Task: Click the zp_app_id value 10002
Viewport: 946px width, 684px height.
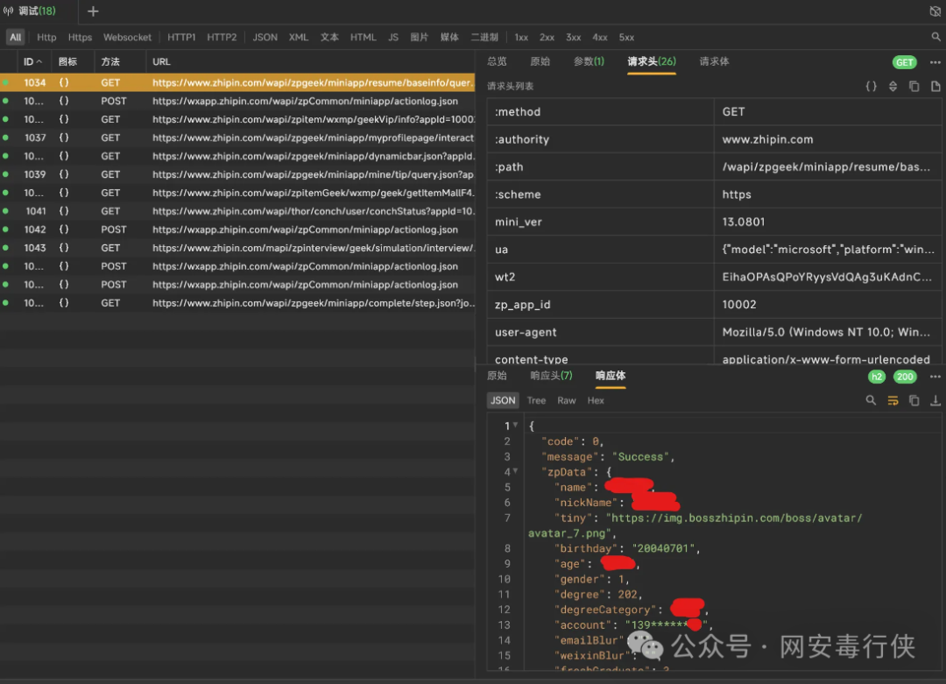Action: [739, 305]
